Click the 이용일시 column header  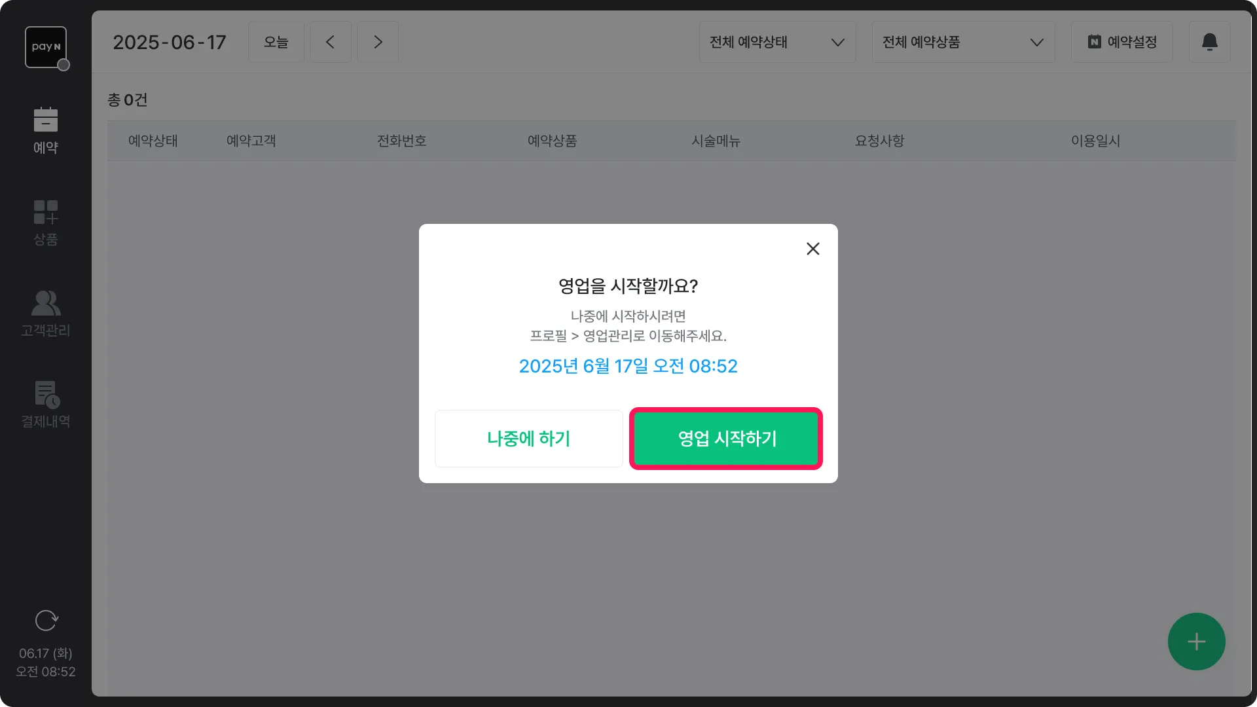(1095, 141)
